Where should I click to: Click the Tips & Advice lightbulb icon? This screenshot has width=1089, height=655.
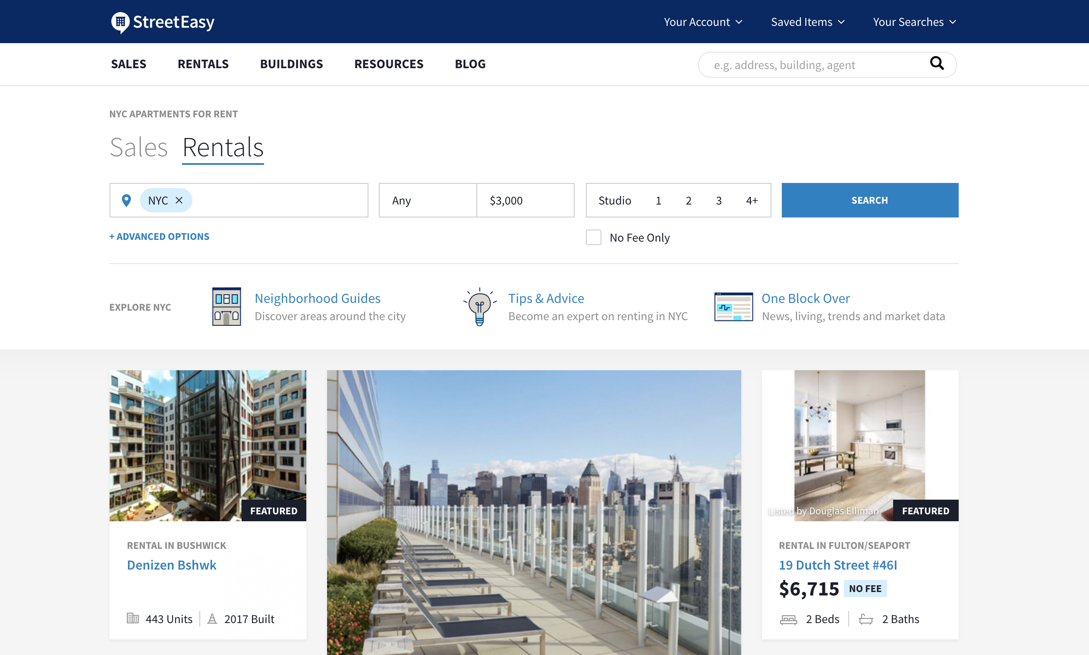[480, 306]
